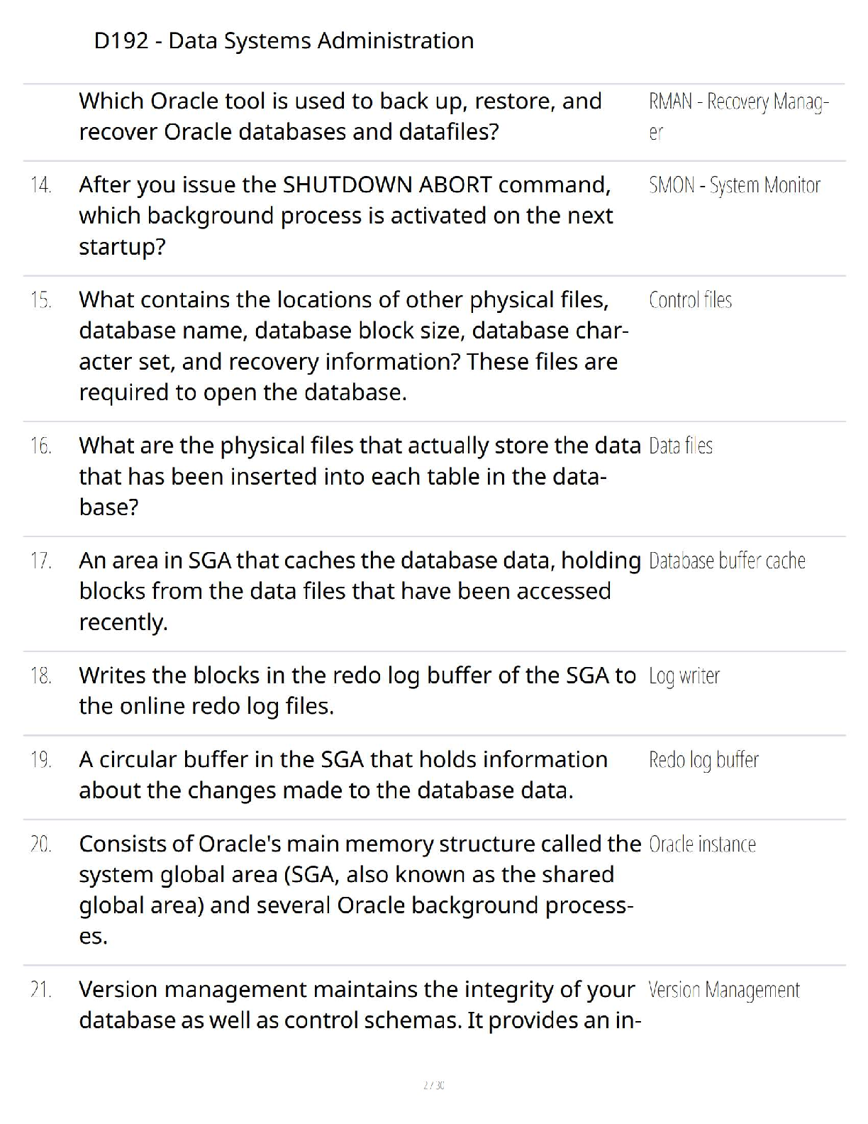
Task: Click the Database buffer cache answer
Action: pos(727,561)
